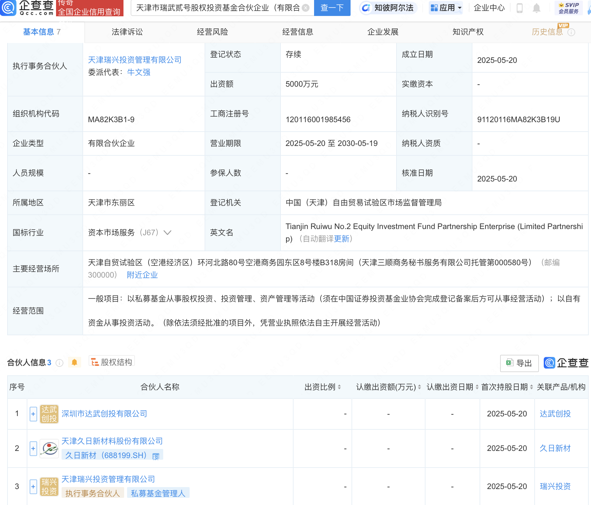The width and height of the screenshot is (591, 505).
Task: Open representative 牛文强 profile
Action: tap(139, 72)
